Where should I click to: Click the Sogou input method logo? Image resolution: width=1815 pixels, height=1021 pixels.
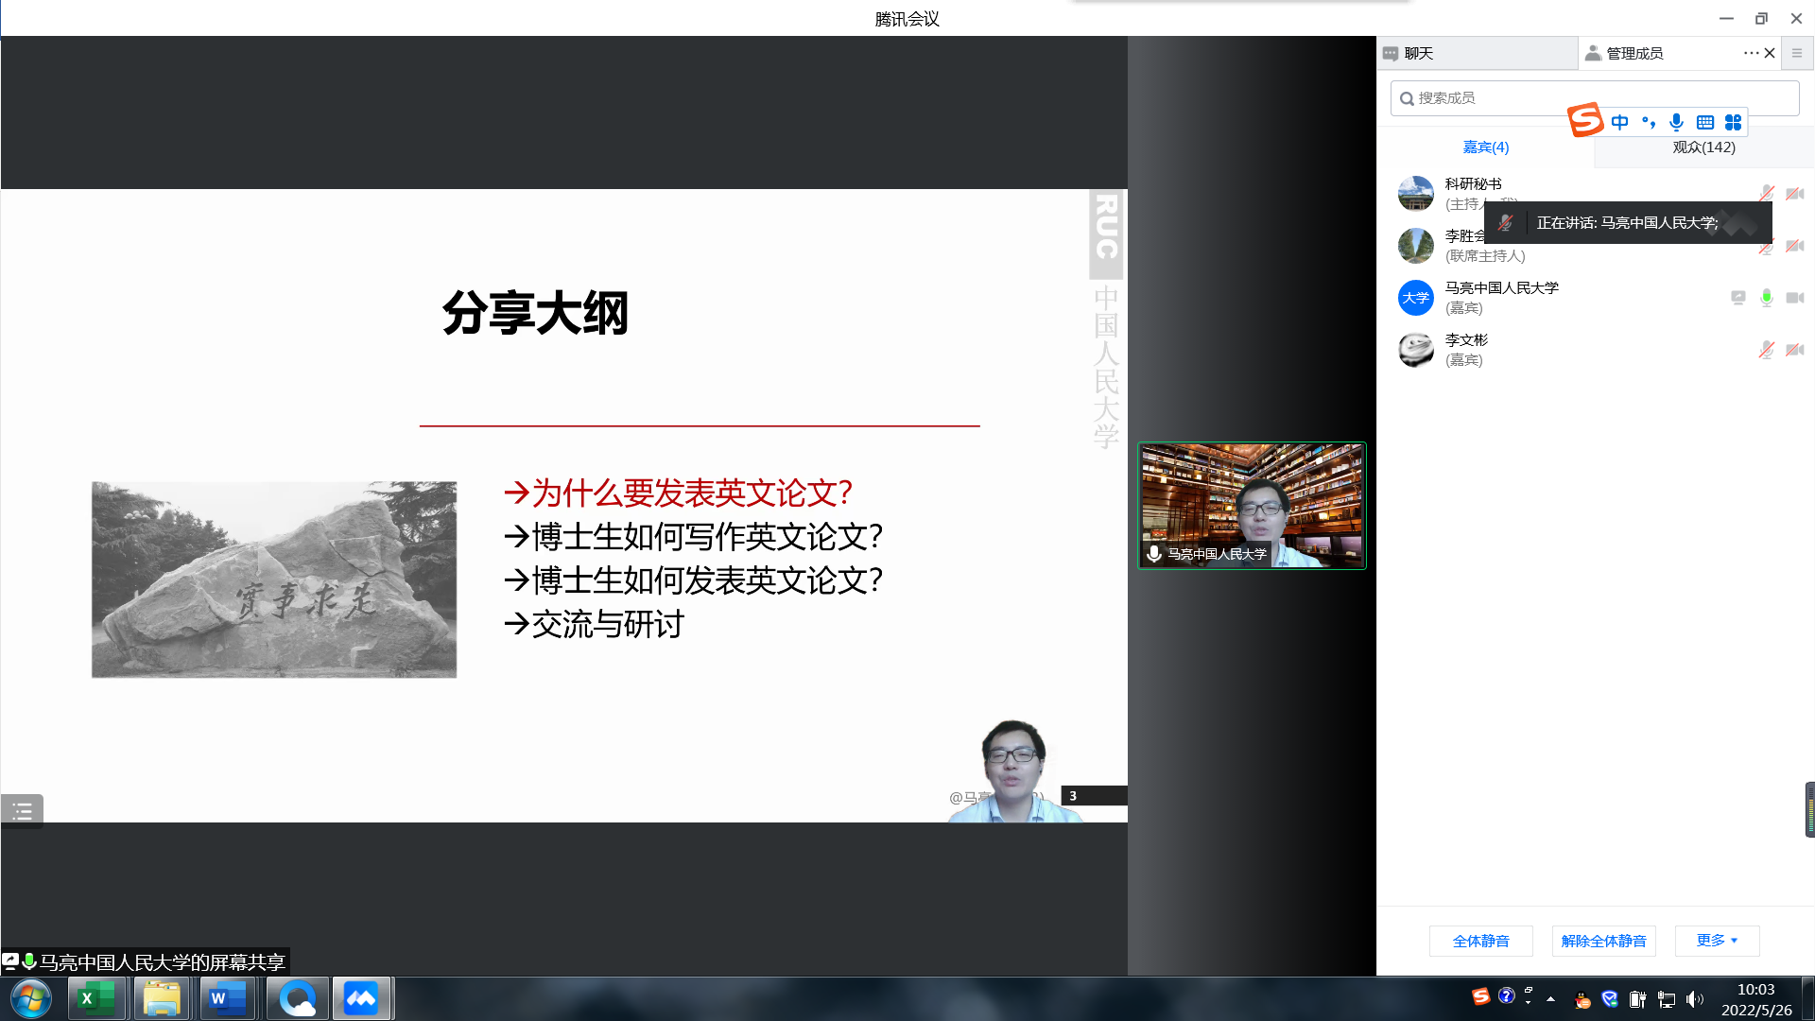point(1585,120)
